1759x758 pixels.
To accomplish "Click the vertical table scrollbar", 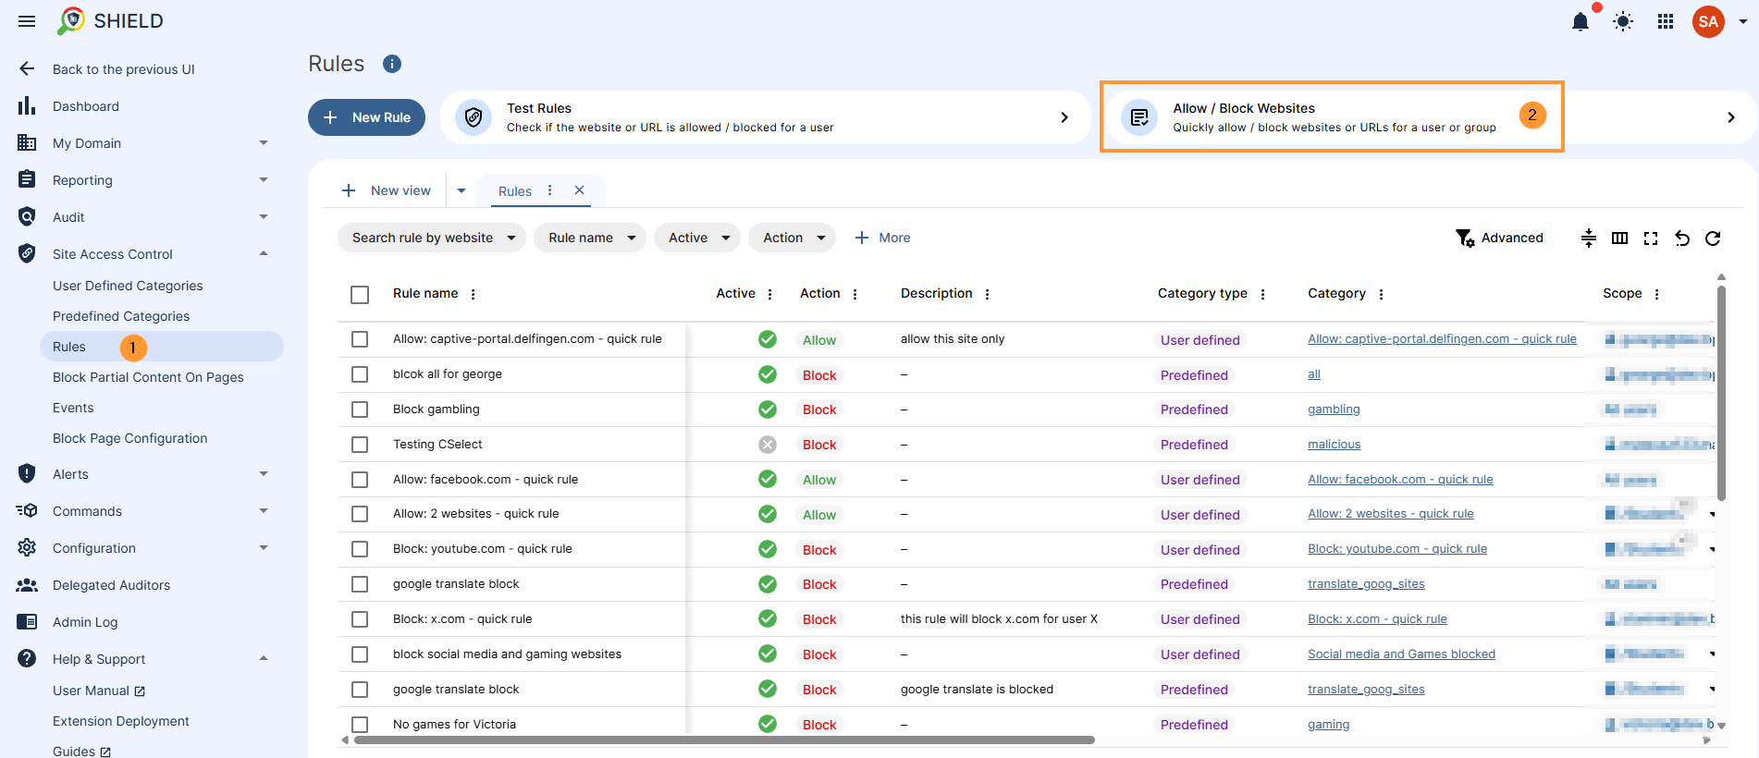I will [x=1721, y=393].
